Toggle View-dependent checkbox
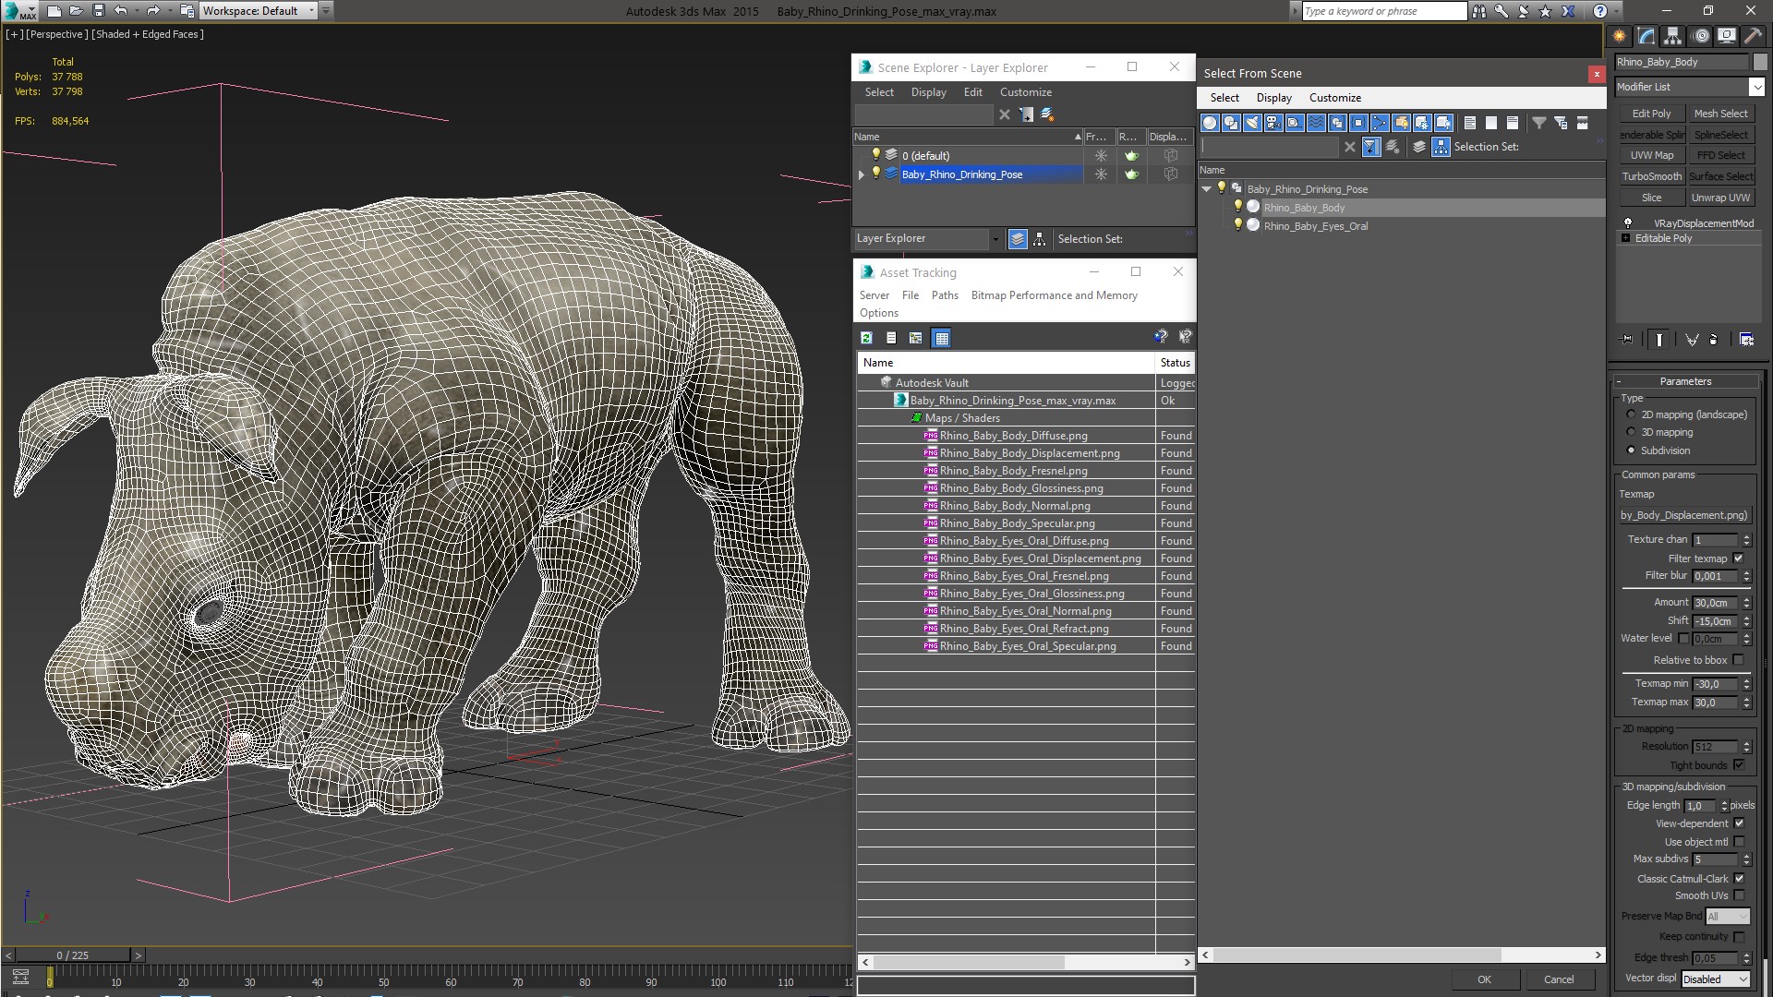The height and width of the screenshot is (997, 1773). pos(1739,823)
